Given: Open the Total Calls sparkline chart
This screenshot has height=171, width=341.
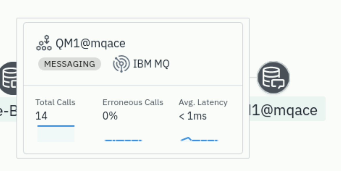Looking at the screenshot, I should pos(56,133).
